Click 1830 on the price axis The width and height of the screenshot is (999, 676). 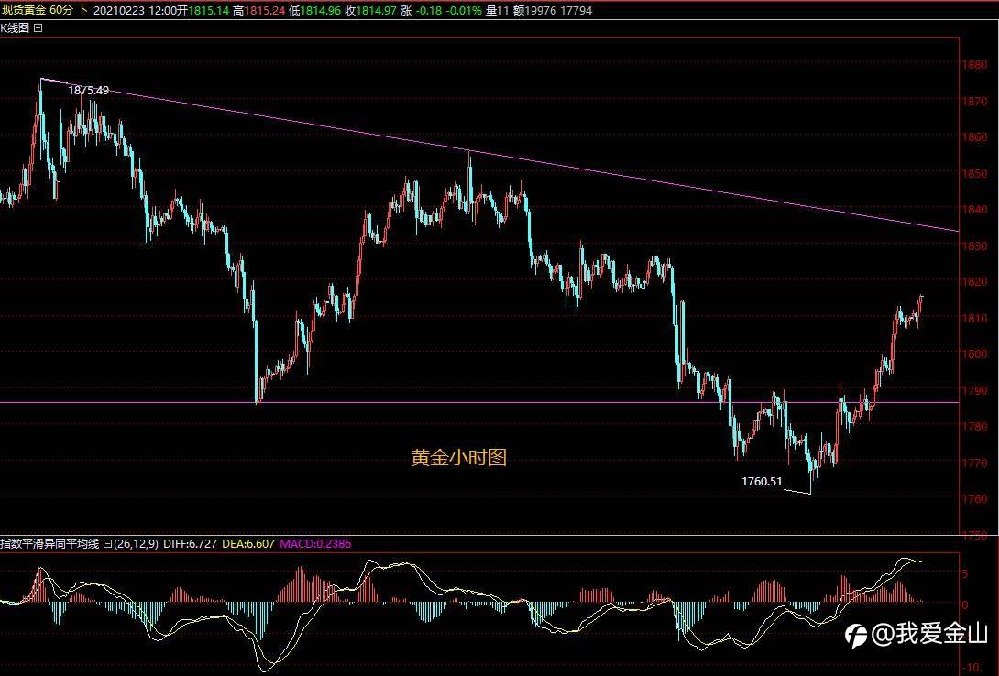pos(975,245)
